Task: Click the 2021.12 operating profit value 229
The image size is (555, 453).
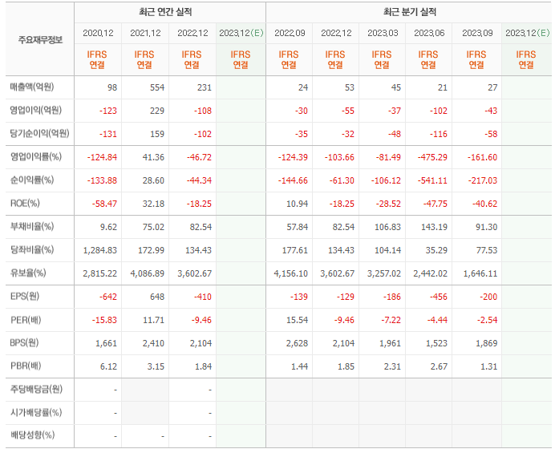Action: click(157, 111)
